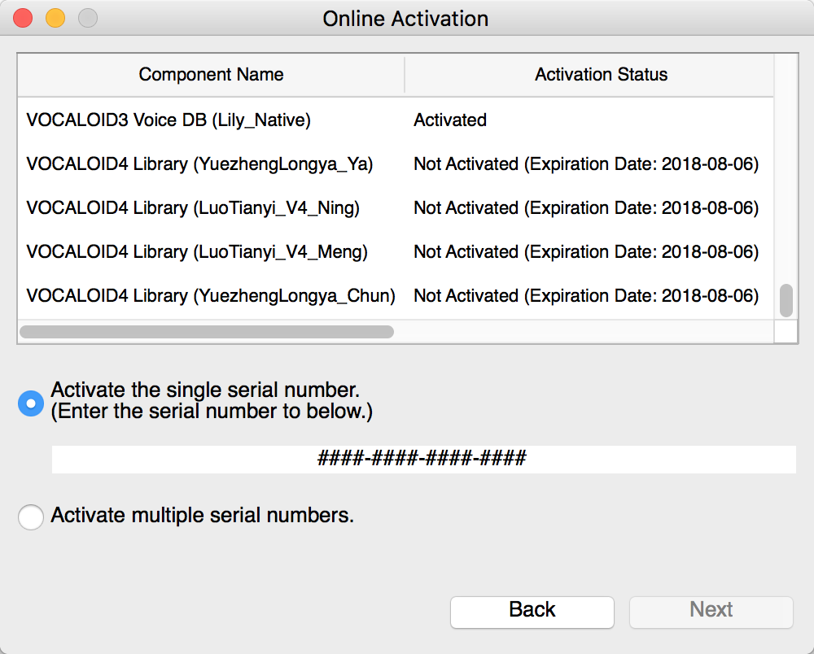Click the horizontal scrollbar thumb under component list
This screenshot has width=814, height=654.
207,331
